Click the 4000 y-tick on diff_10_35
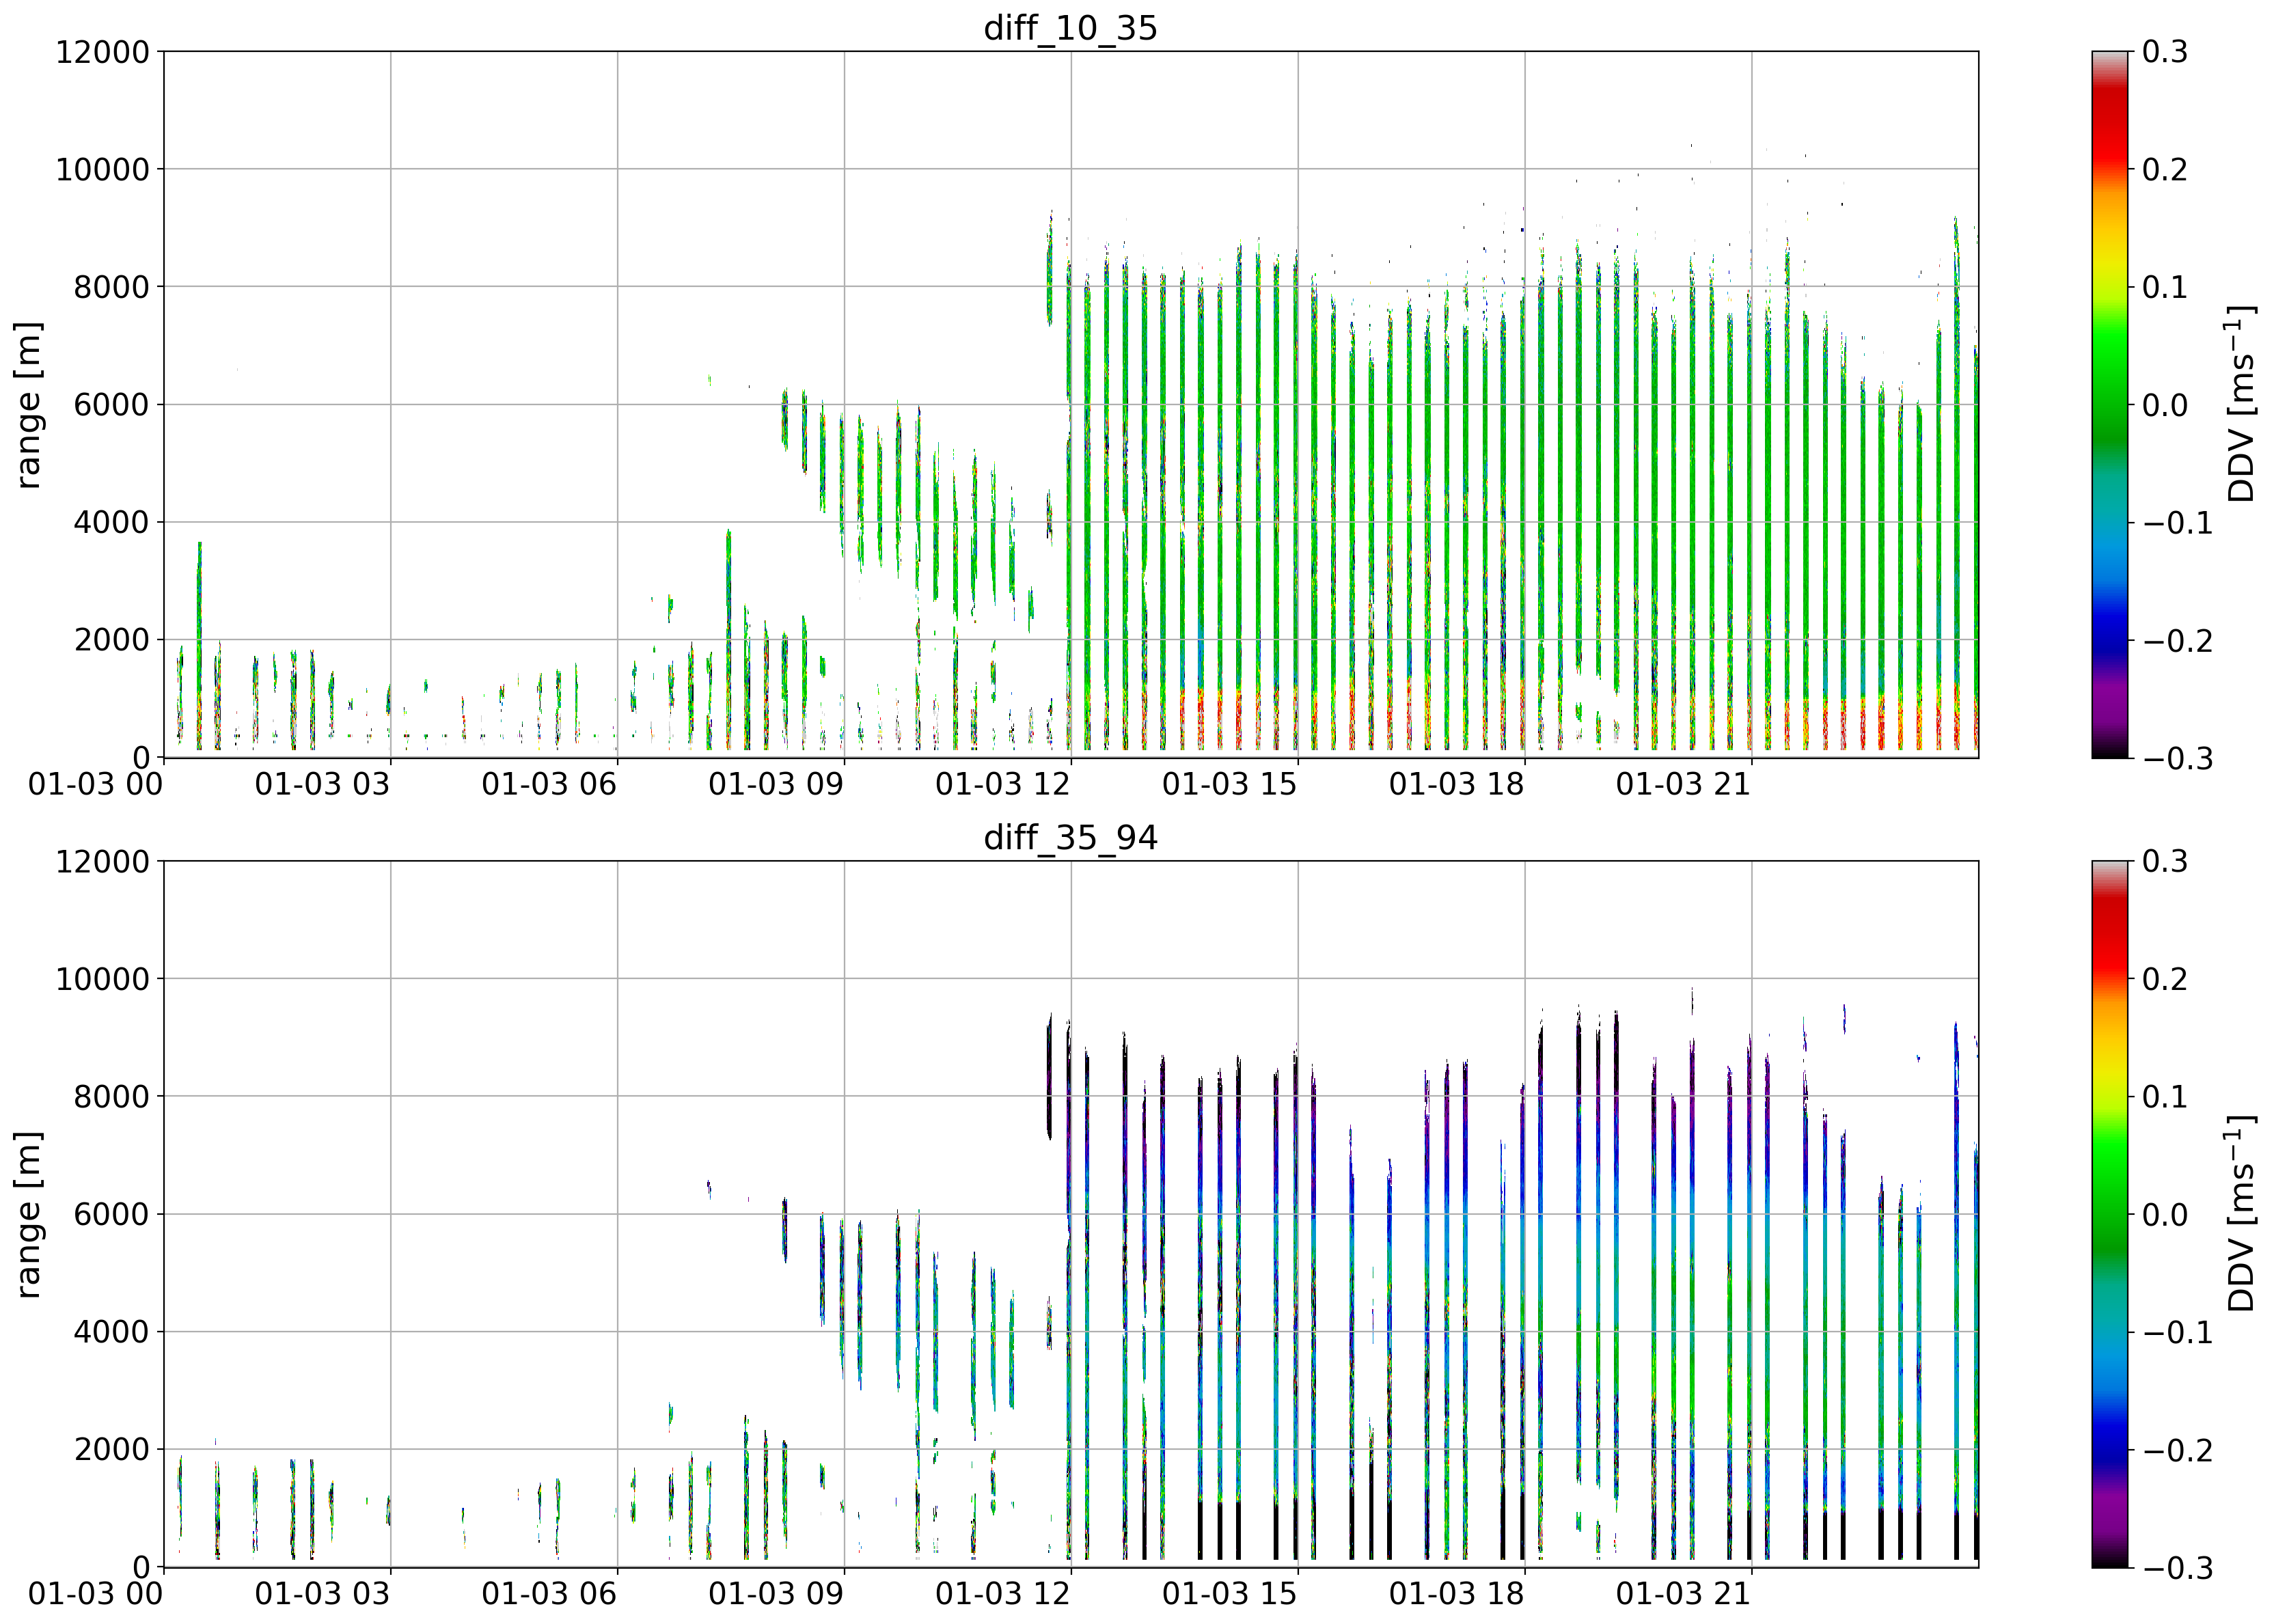This screenshot has height=1624, width=2274. click(112, 522)
